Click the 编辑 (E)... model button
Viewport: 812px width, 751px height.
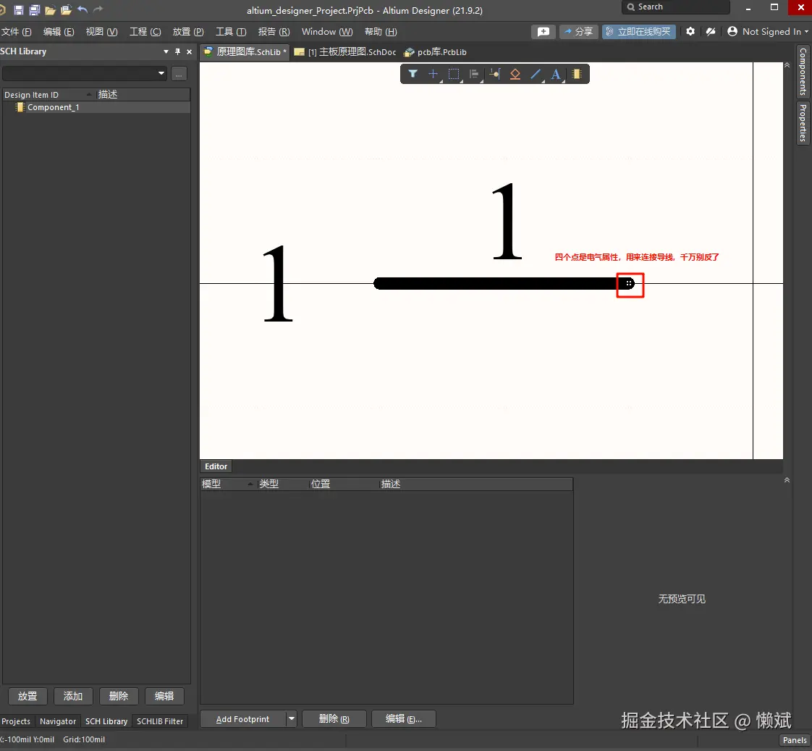coord(403,719)
